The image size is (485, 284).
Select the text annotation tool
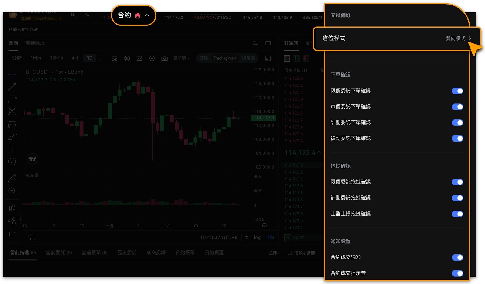12,149
